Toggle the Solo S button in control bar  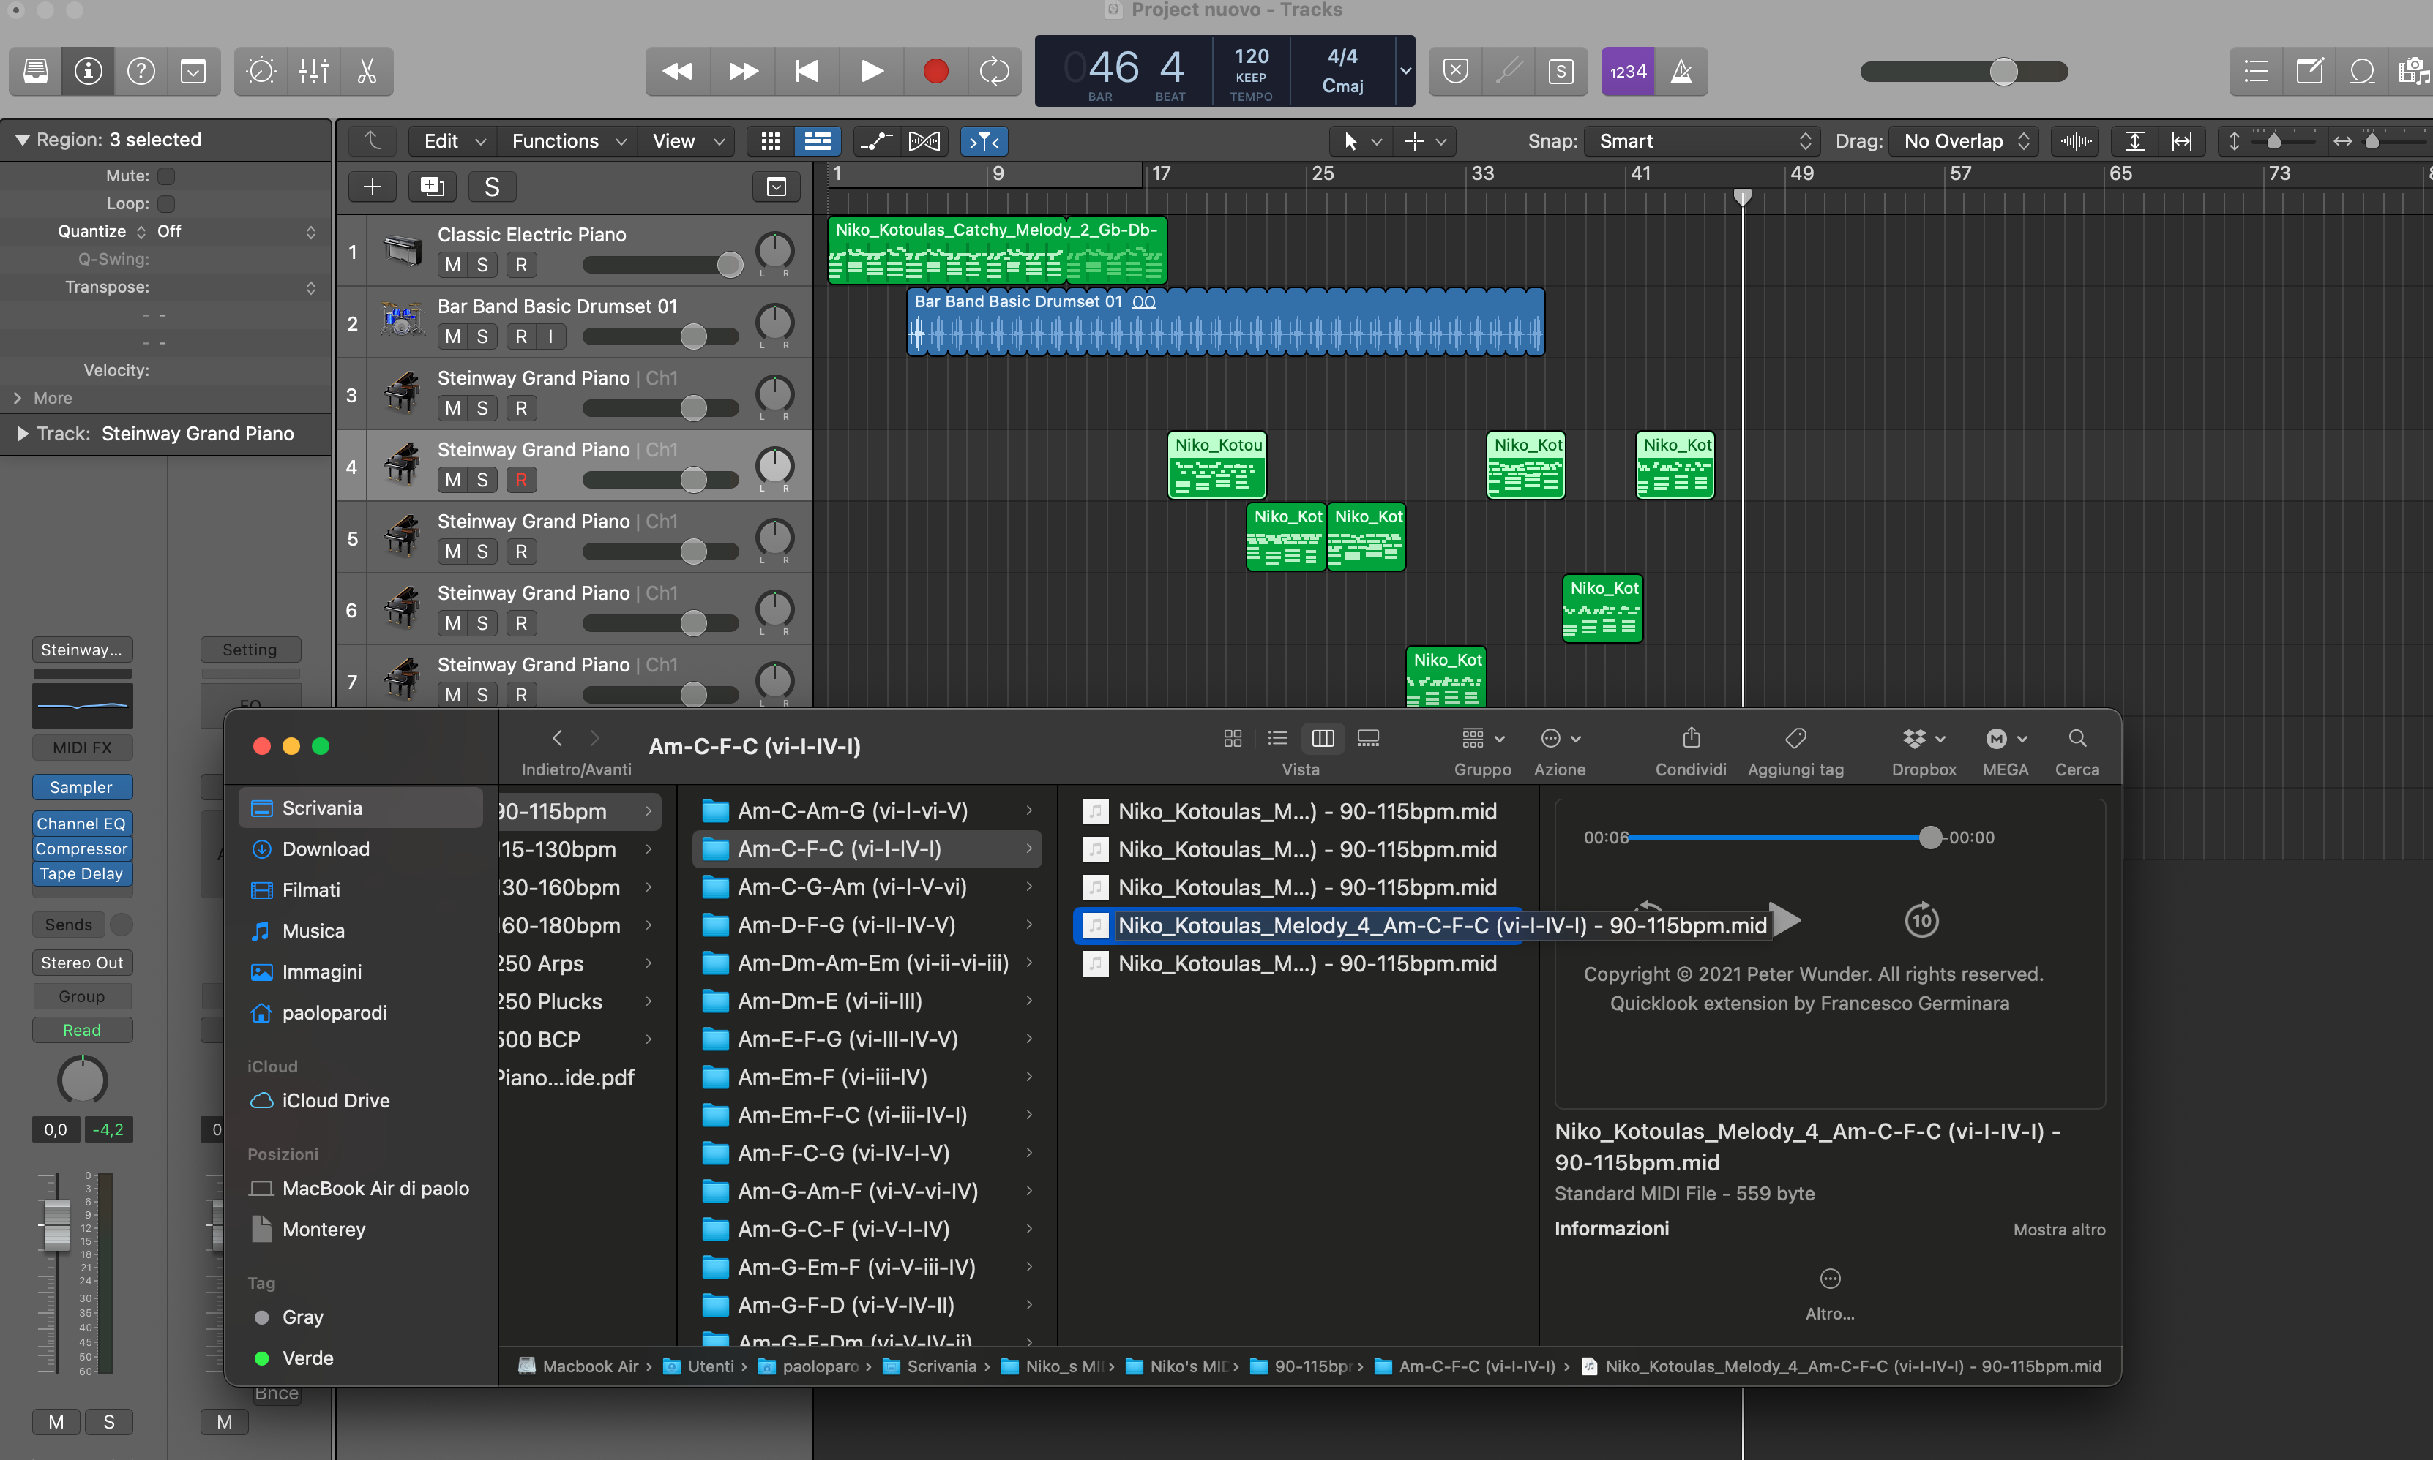pos(1561,71)
